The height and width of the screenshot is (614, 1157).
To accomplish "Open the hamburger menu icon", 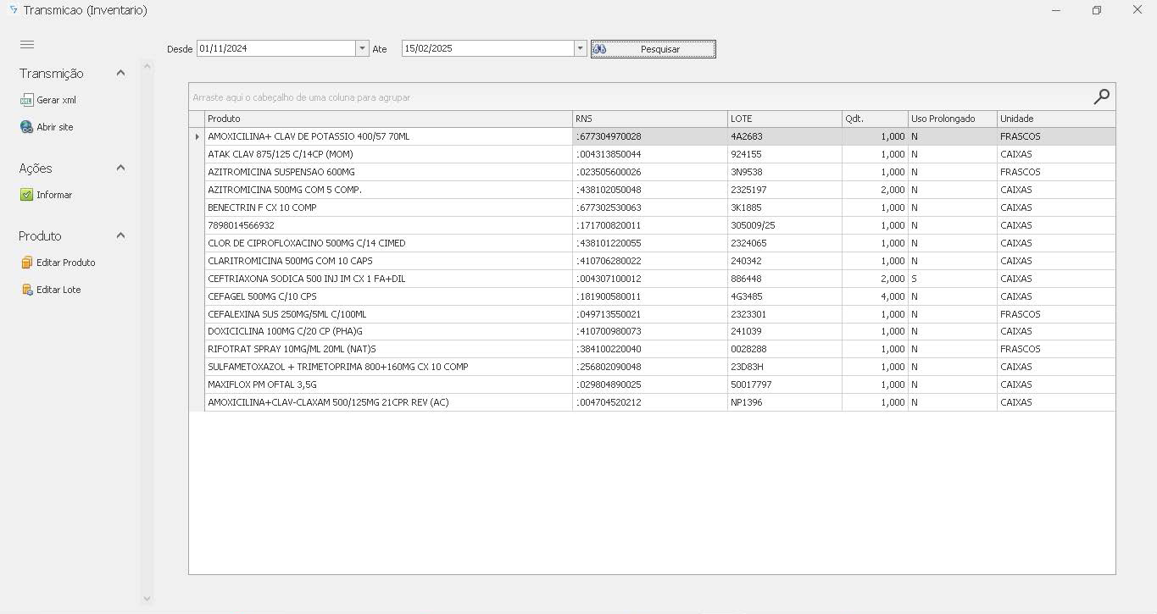I will coord(27,45).
